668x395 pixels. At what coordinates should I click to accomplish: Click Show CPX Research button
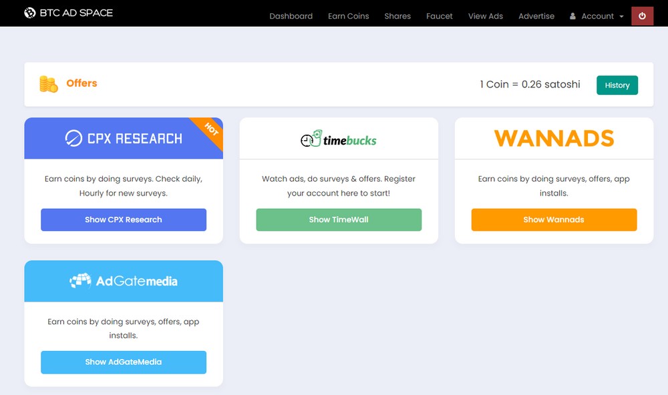pos(124,220)
